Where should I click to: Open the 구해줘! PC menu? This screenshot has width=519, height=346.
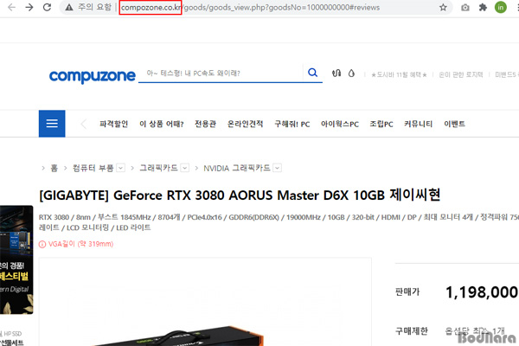click(x=292, y=124)
